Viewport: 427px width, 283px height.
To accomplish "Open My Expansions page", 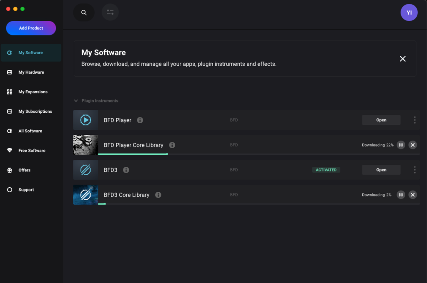I will 31,92.
